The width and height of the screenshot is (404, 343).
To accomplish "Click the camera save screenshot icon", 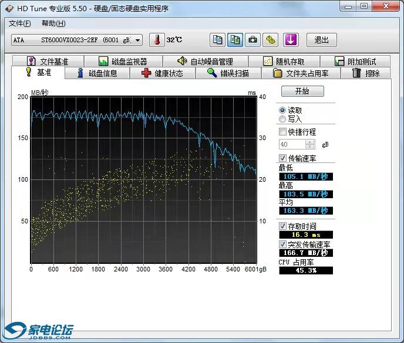I will [x=253, y=40].
